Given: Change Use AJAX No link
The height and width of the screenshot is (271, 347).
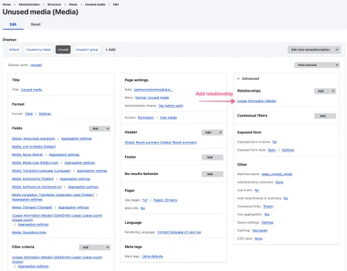Looking at the screenshot, I should 257,190.
